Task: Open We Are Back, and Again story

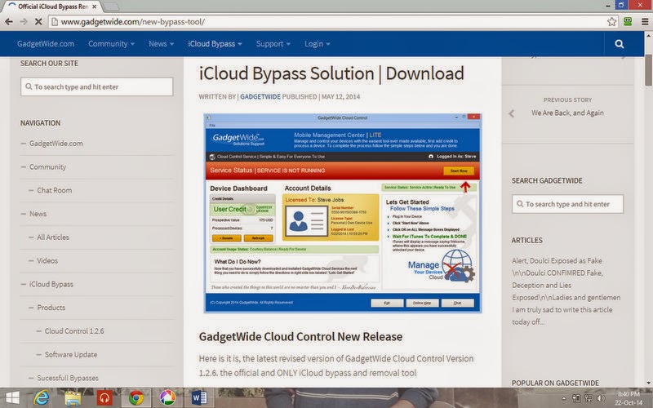Action: pos(567,113)
